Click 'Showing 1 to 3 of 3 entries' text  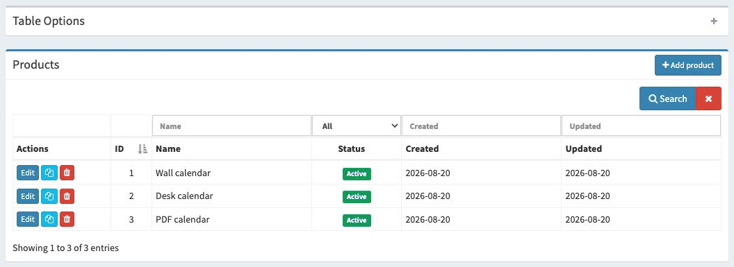tap(65, 248)
